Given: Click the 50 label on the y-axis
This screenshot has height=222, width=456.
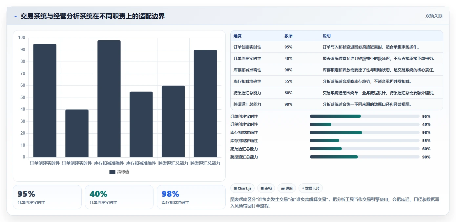Looking at the screenshot, I should 23,98.
